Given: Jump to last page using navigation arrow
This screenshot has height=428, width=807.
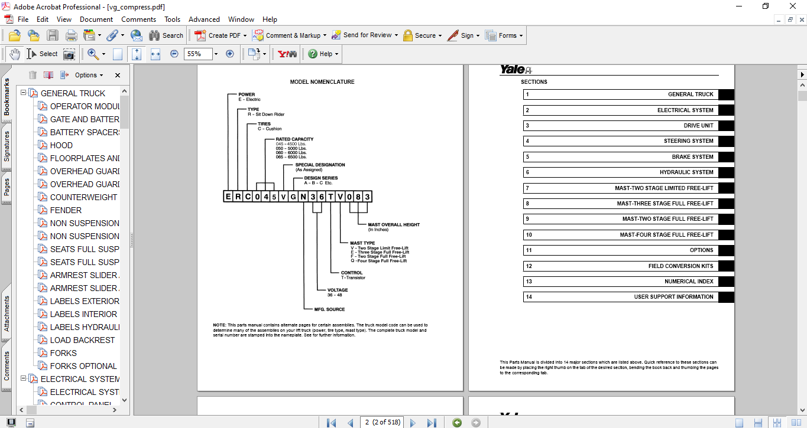Looking at the screenshot, I should click(432, 423).
